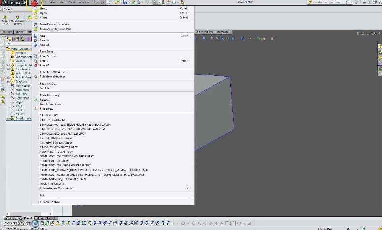382x230 pixels.
Task: Open the Tools menu
Action: tap(72, 2)
